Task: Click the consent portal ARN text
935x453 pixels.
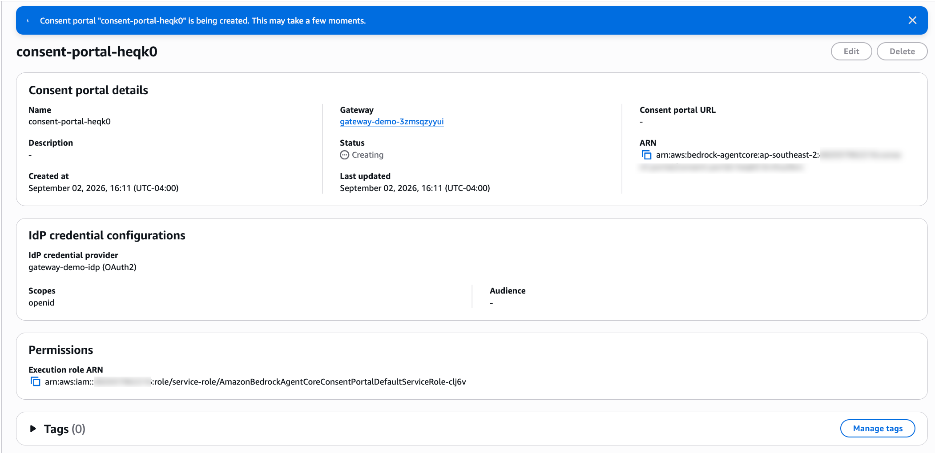Action: (771, 161)
